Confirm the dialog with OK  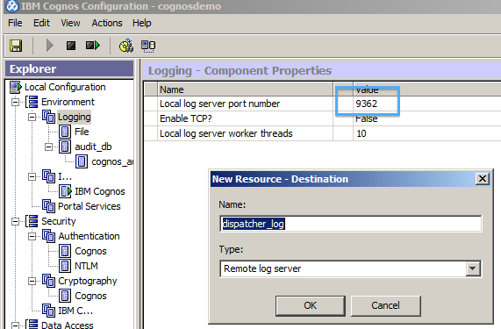click(x=311, y=305)
